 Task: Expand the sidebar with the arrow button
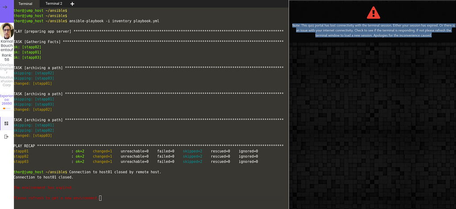pos(7,7)
